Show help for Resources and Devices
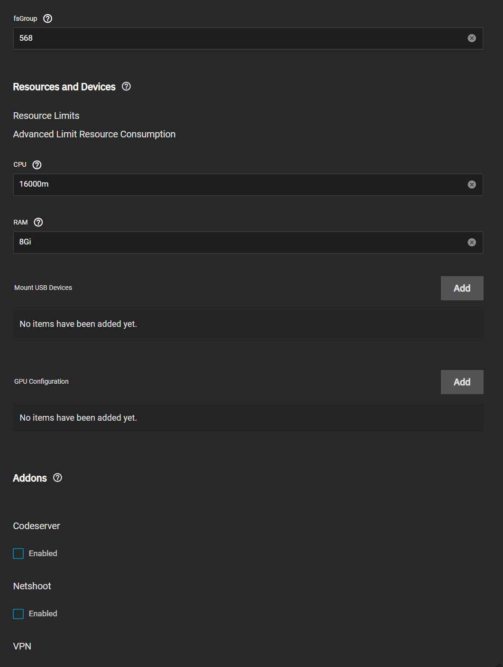Image resolution: width=503 pixels, height=667 pixels. (126, 86)
